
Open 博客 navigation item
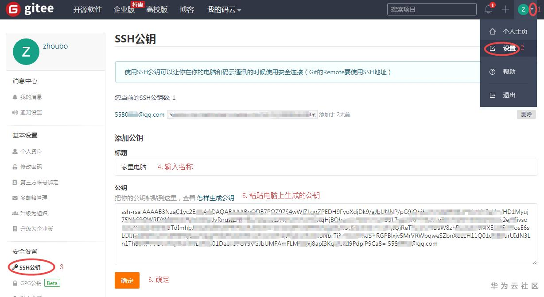[x=187, y=10]
